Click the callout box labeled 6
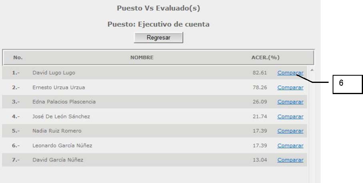 (x=347, y=84)
